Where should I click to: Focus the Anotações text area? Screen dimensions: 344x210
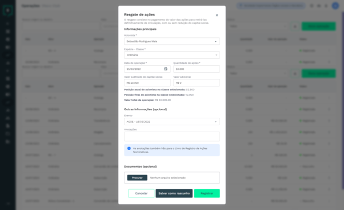tap(172, 136)
